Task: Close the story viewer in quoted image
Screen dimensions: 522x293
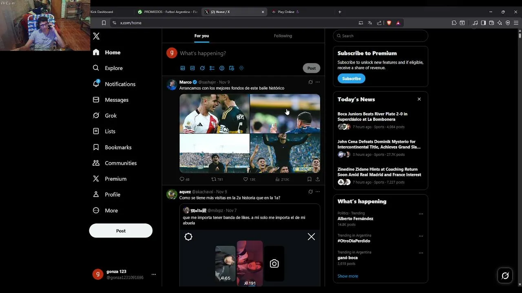Action: tap(311, 237)
